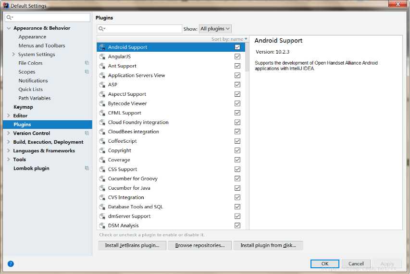Screen dimensions: 410x274
Task: Open the Show All plugins dropdown
Action: tap(215, 29)
